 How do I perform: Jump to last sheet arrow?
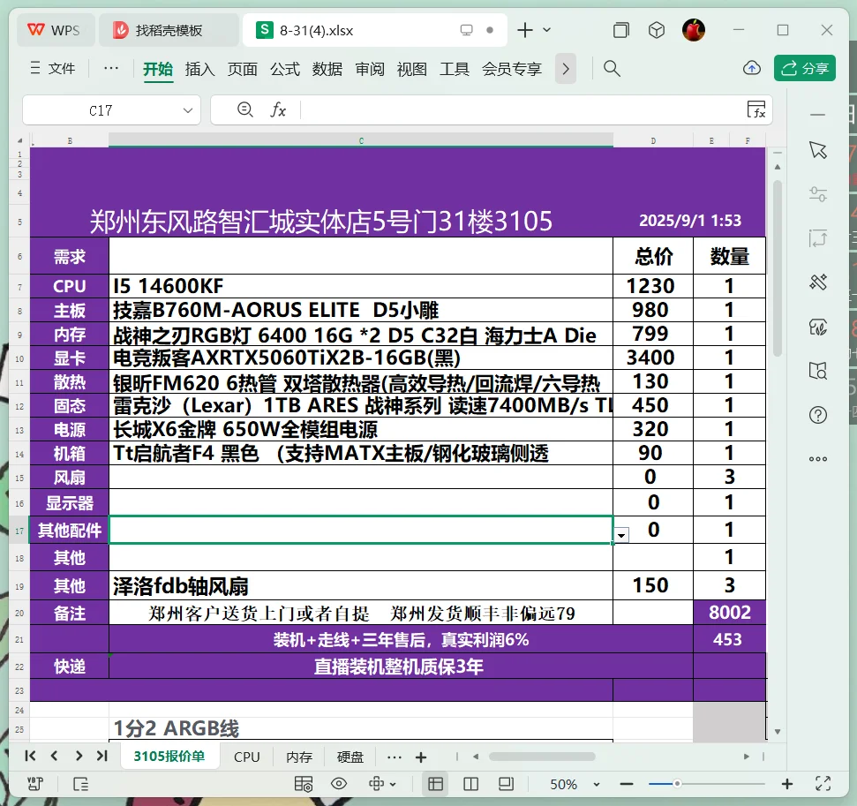coord(101,756)
